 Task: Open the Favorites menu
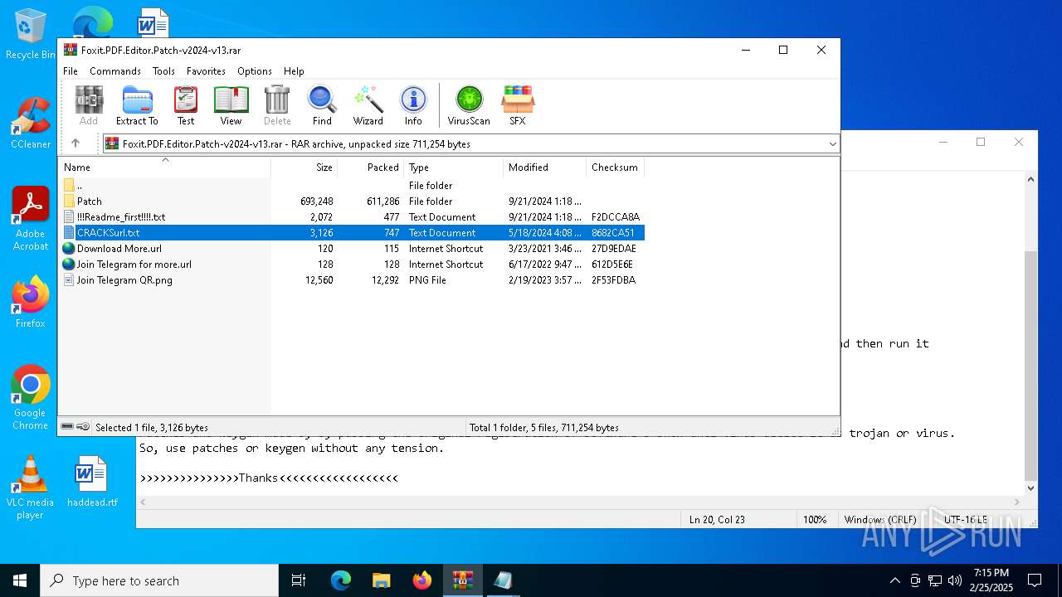(206, 71)
